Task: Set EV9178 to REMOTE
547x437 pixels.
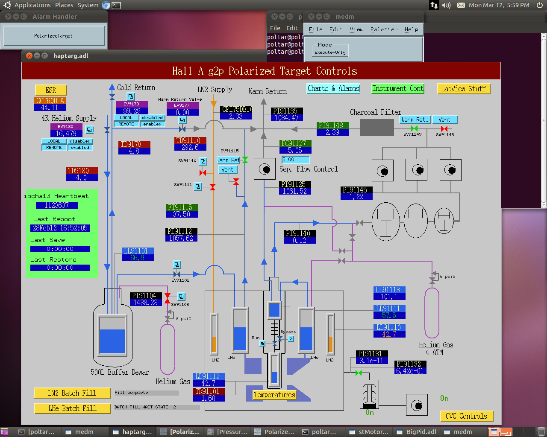Action: 126,124
